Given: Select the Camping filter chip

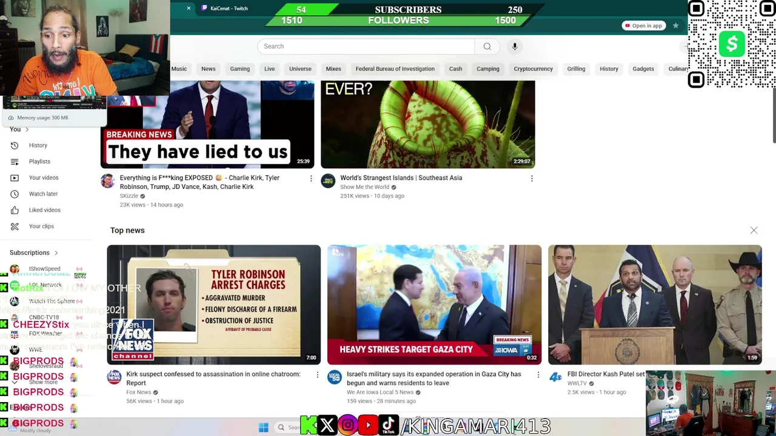Looking at the screenshot, I should point(487,69).
